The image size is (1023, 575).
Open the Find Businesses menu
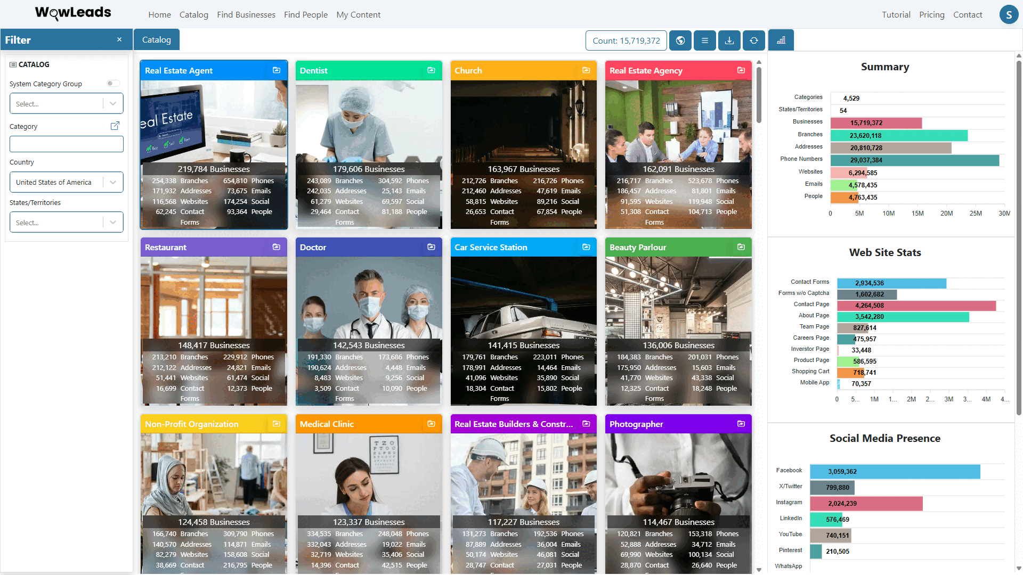246,15
